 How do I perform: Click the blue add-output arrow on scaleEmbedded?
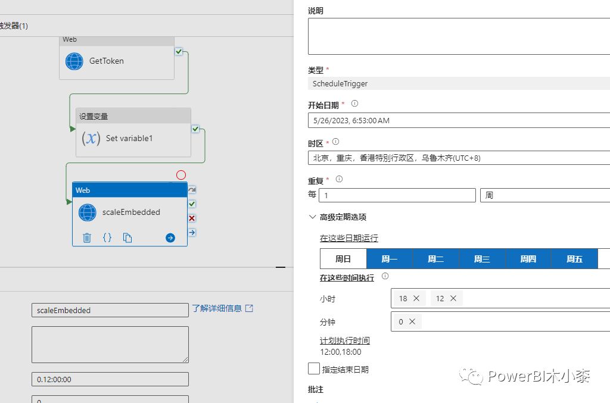(170, 238)
